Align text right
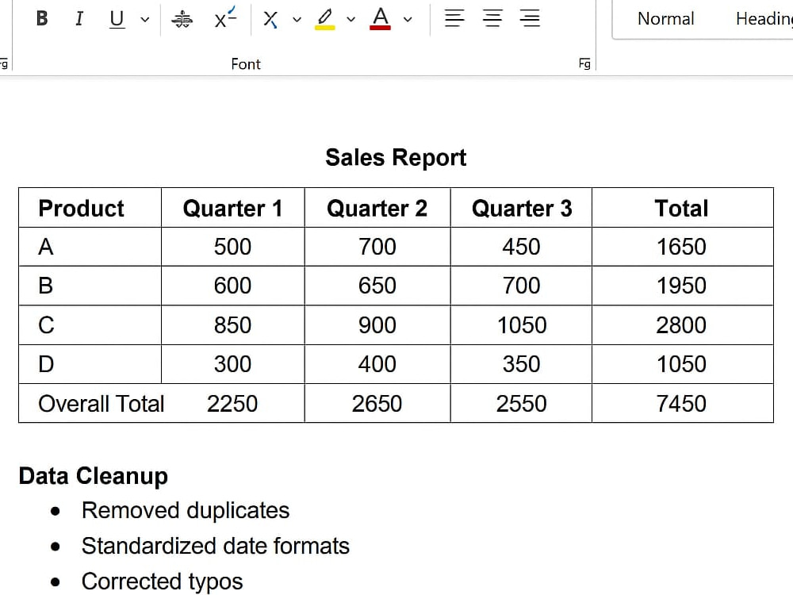 click(530, 18)
